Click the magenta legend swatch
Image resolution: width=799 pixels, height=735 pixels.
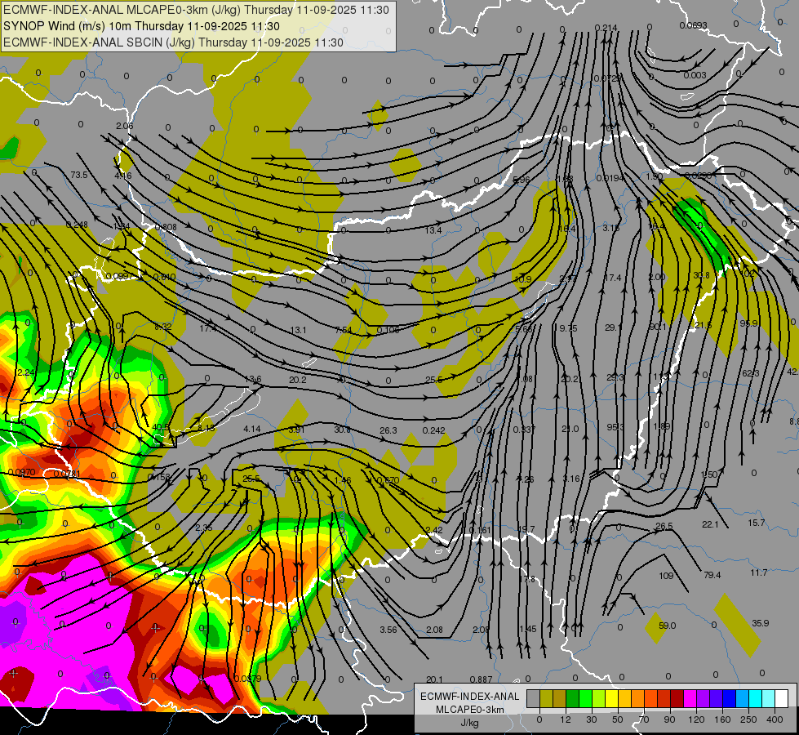(690, 698)
